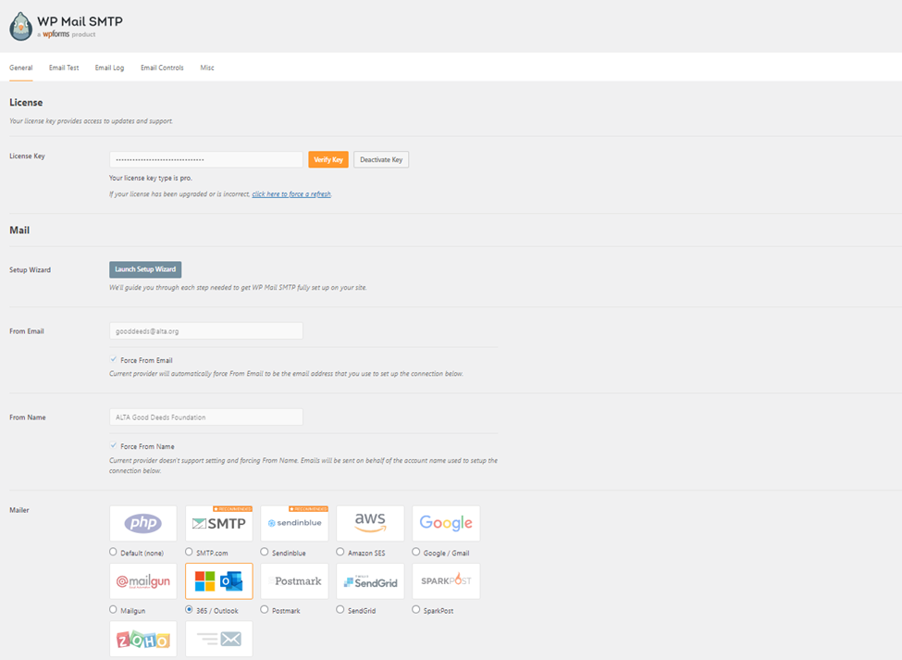Viewport: 902px width, 660px height.
Task: Open the General tab
Action: coord(20,68)
